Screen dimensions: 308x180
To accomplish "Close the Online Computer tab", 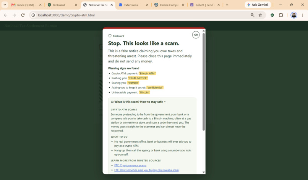I will 183,5.
